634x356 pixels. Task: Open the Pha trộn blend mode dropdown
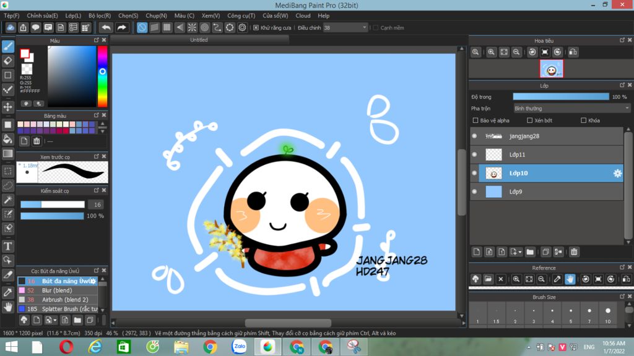572,108
